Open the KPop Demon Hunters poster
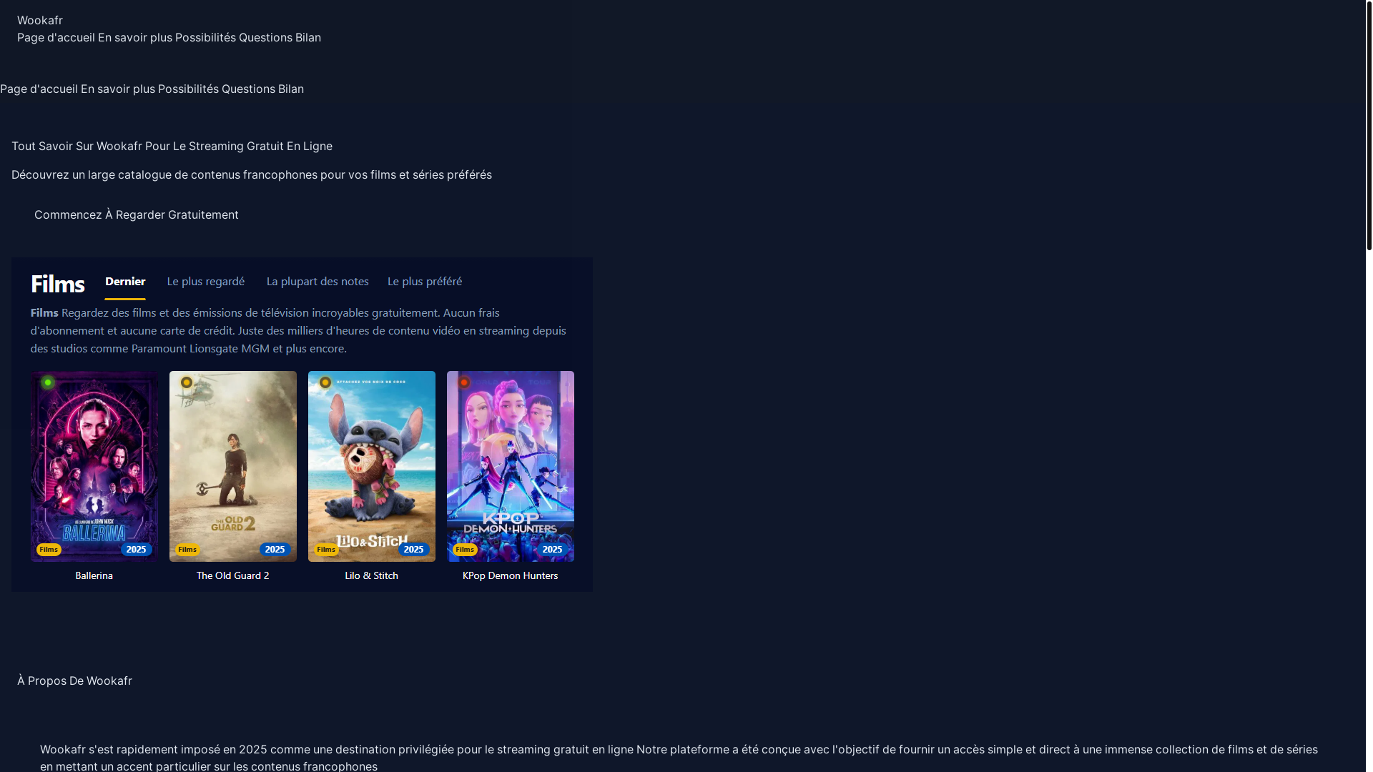The width and height of the screenshot is (1373, 772). 511,466
